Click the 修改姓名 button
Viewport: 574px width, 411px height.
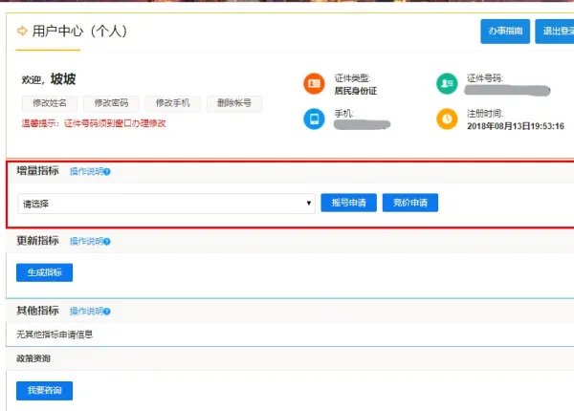click(x=50, y=103)
